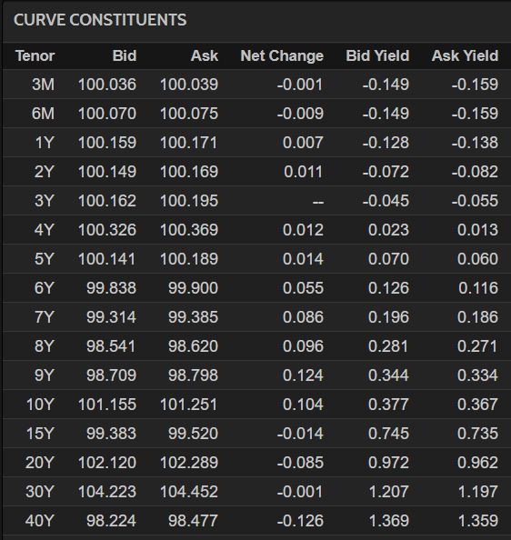Click the 1Y ask price 100.171
The width and height of the screenshot is (511, 540).
pos(189,143)
